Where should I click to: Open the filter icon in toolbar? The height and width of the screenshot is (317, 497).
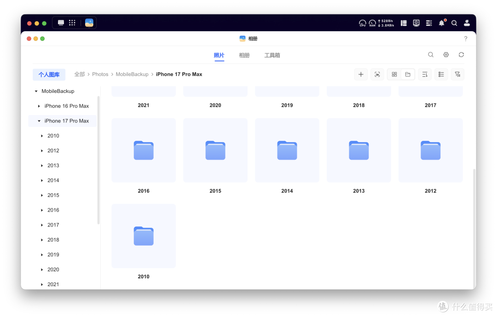(458, 75)
